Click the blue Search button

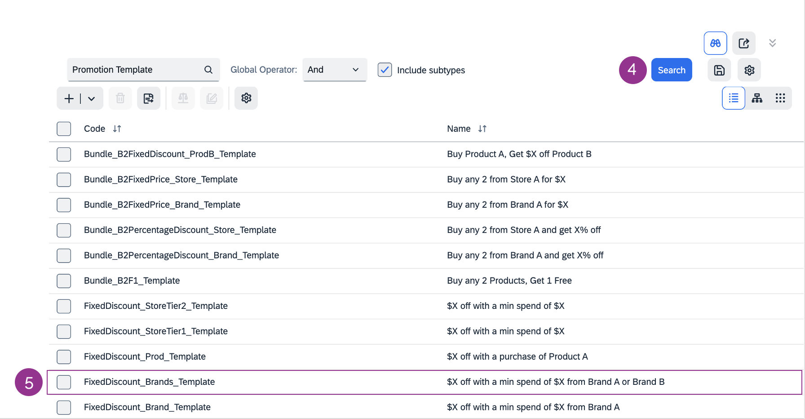[671, 70]
